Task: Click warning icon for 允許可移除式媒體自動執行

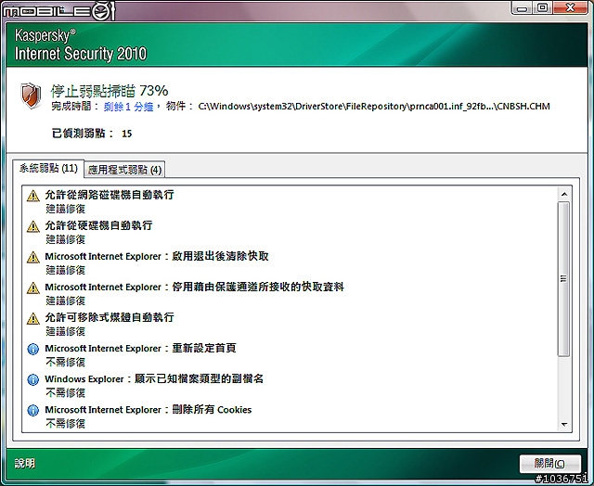Action: tap(33, 319)
